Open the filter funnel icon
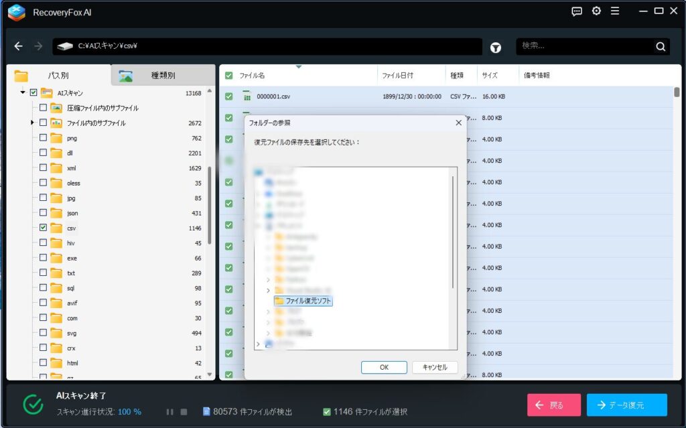 [x=496, y=47]
